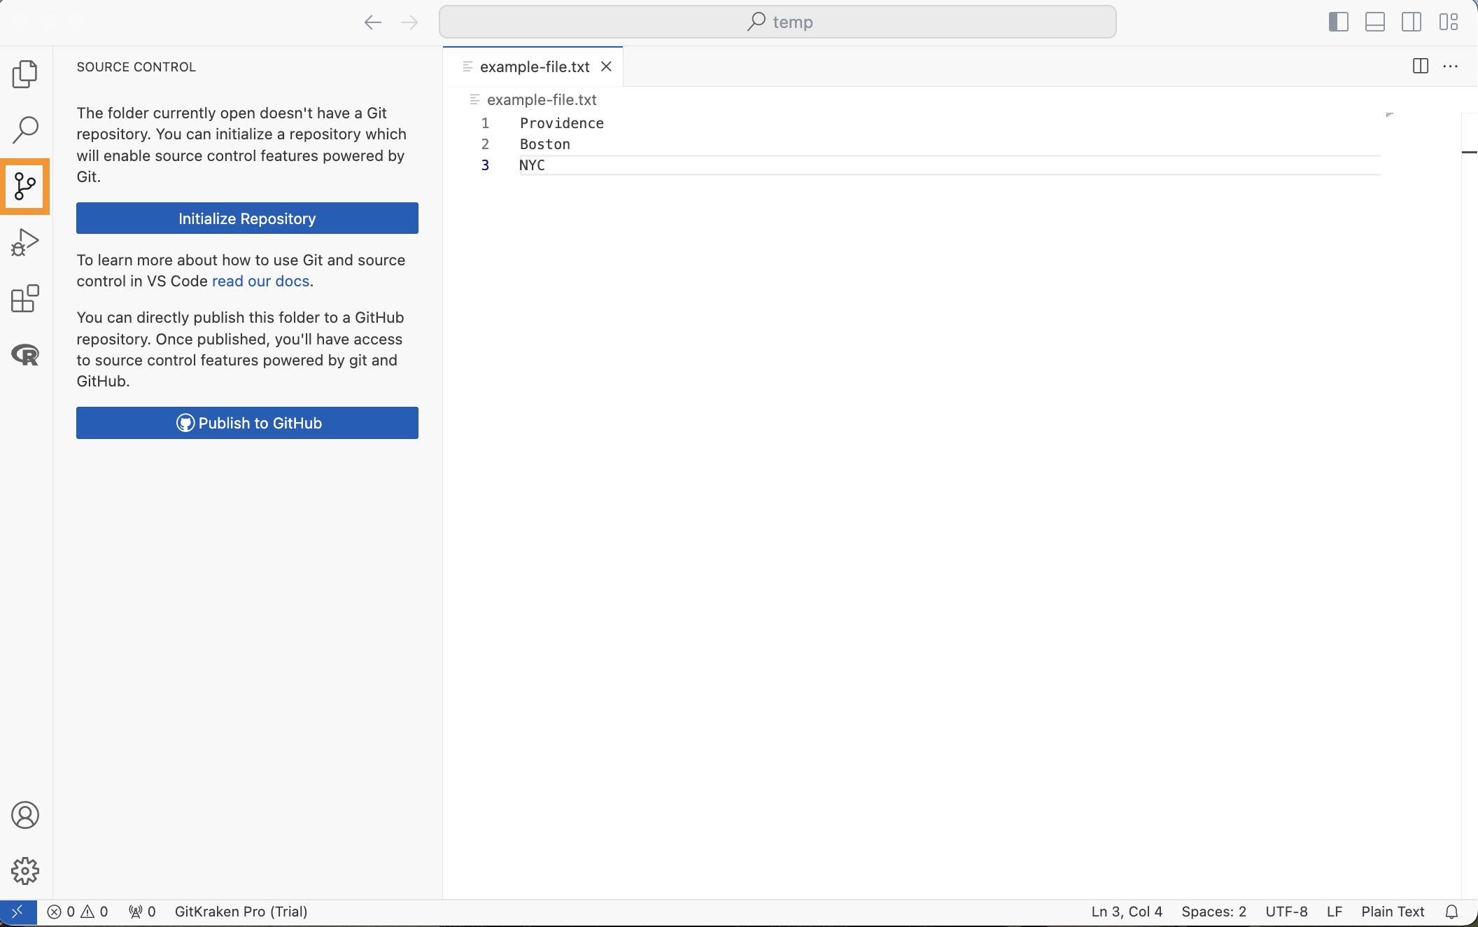Click the temp command center search field

point(777,22)
